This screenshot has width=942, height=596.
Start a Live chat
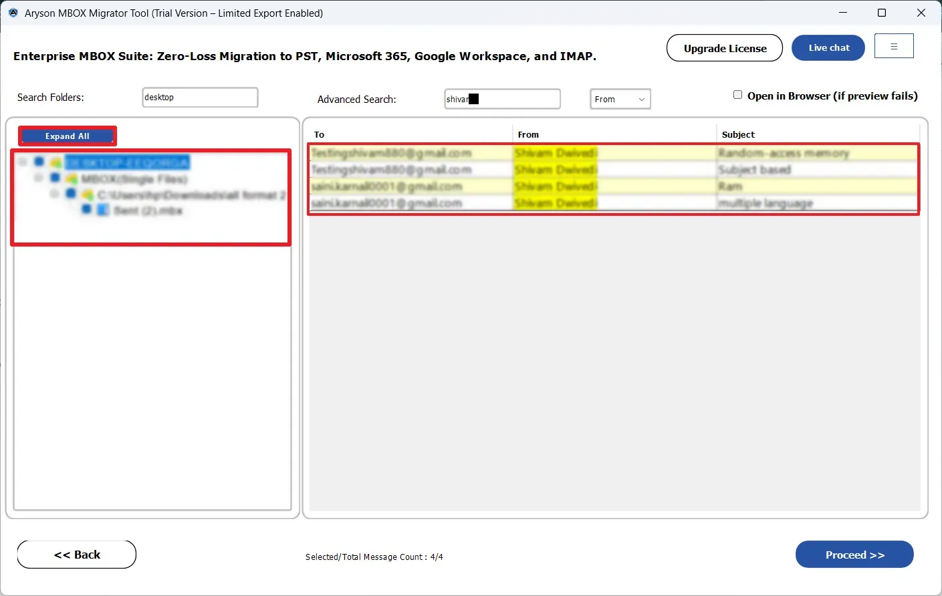coord(828,47)
